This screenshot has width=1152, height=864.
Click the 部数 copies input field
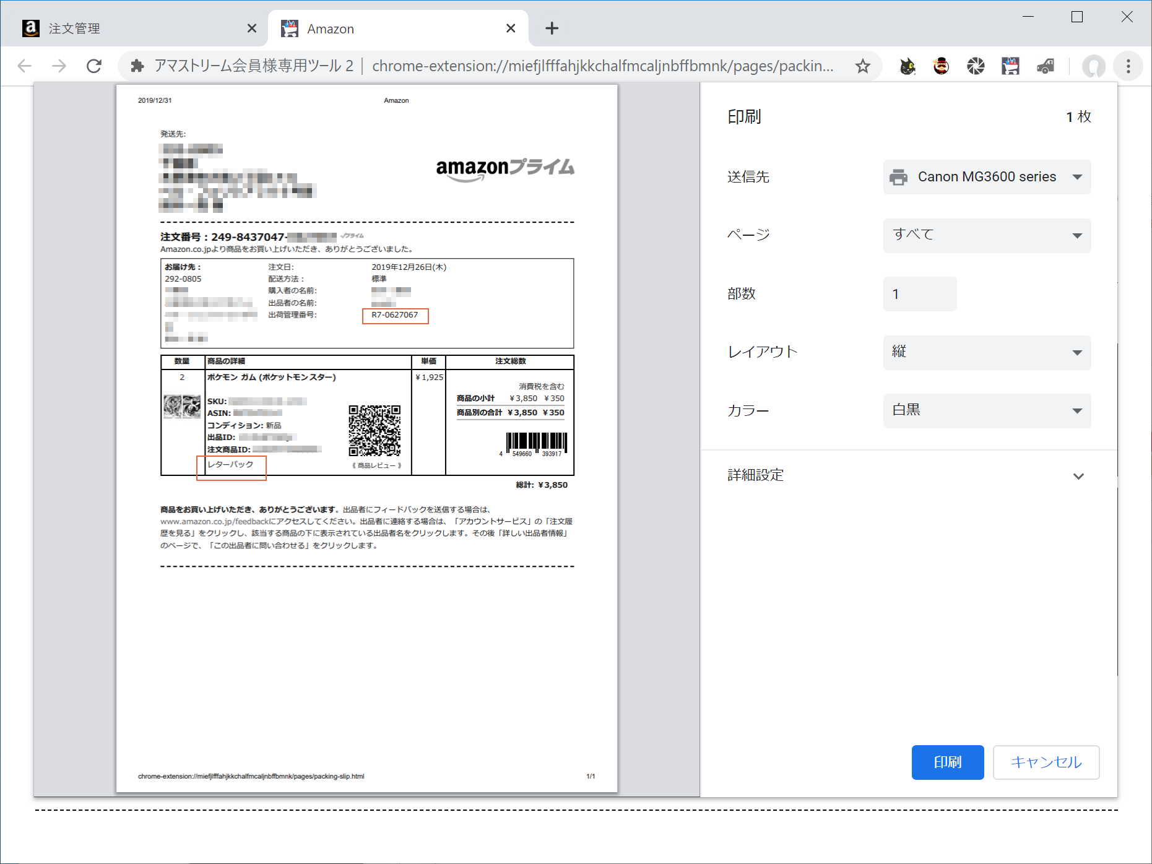pyautogui.click(x=920, y=294)
